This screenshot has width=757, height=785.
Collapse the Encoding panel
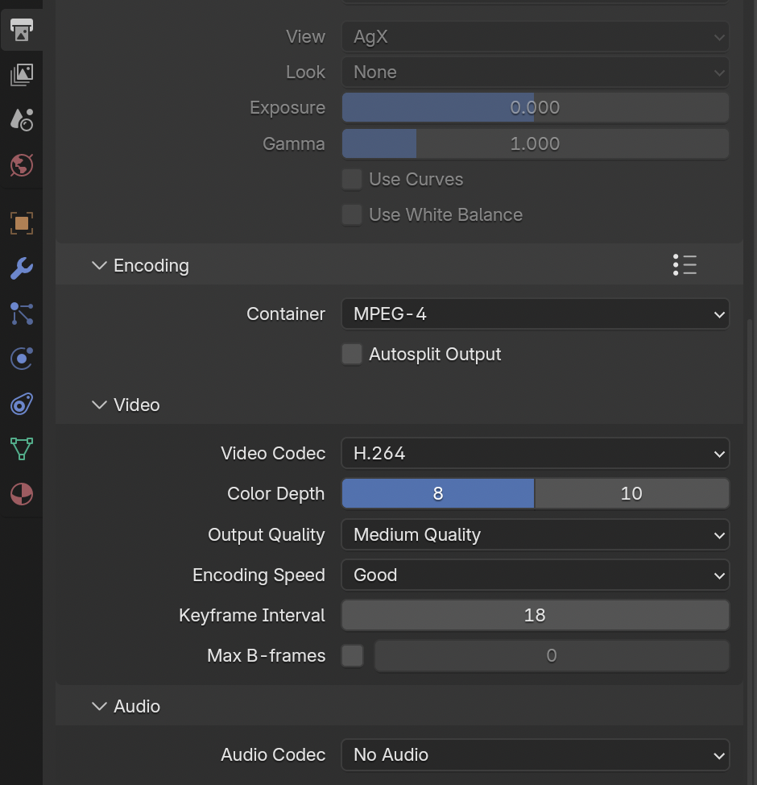click(x=99, y=266)
